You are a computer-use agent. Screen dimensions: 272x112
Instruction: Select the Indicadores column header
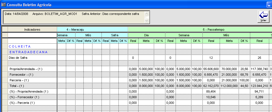coord(32,30)
